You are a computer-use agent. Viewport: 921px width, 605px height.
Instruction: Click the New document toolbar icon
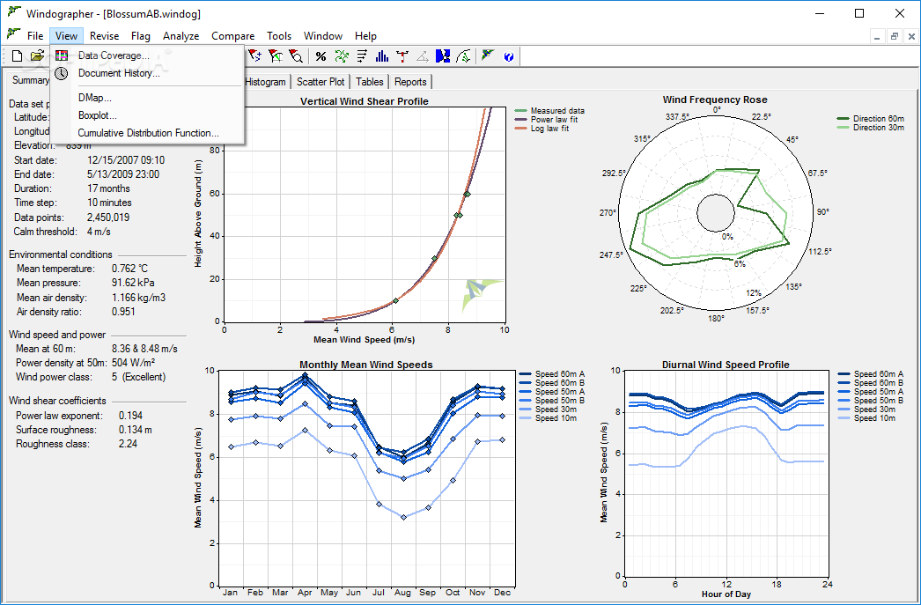click(18, 56)
